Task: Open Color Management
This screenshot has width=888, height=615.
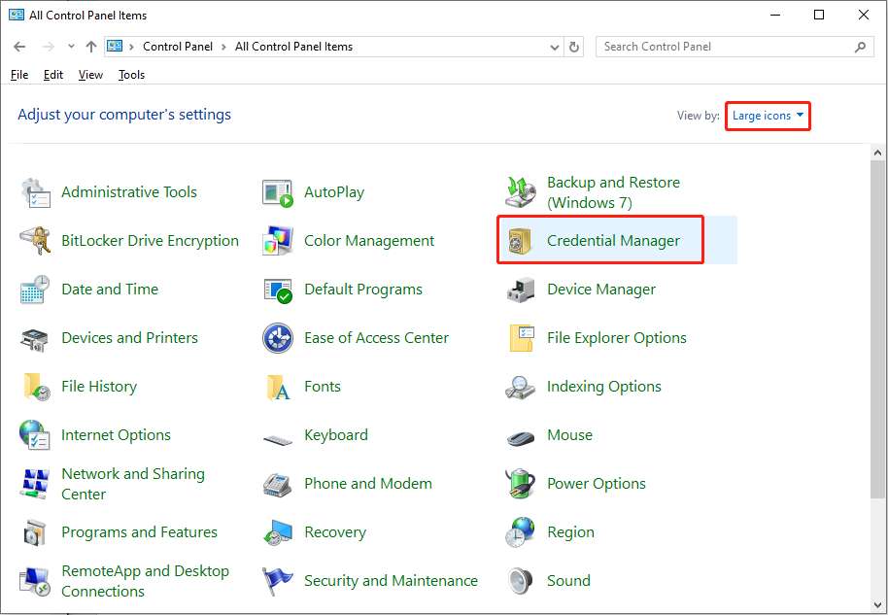Action: click(369, 240)
